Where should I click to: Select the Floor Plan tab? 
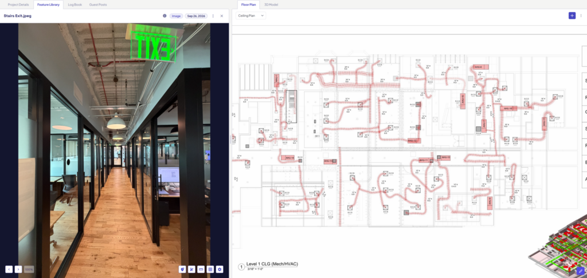coord(249,5)
